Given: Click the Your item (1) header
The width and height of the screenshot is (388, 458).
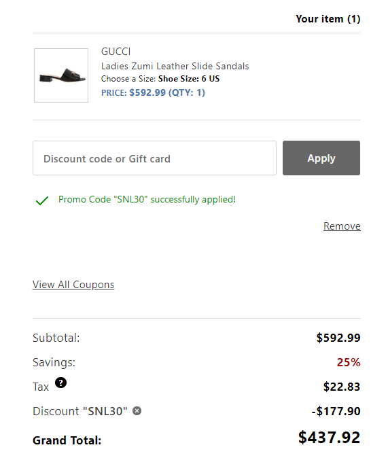Looking at the screenshot, I should [x=328, y=19].
